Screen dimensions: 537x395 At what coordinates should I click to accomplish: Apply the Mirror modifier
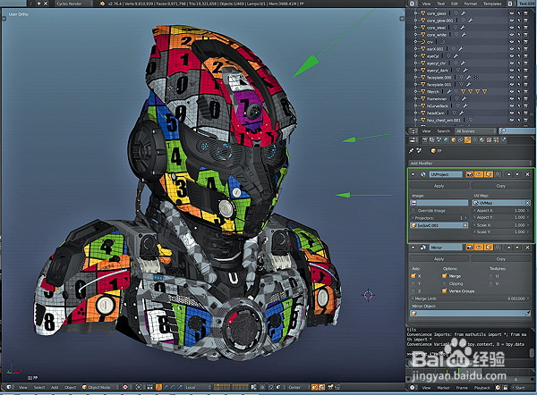[x=439, y=259]
